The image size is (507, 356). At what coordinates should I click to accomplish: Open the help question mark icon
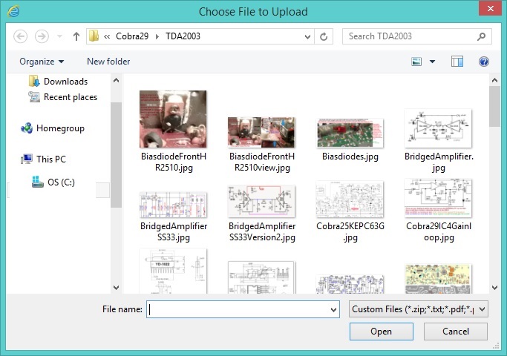click(484, 62)
